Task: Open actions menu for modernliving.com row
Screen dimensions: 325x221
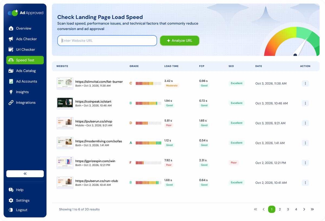Action: pyautogui.click(x=305, y=143)
